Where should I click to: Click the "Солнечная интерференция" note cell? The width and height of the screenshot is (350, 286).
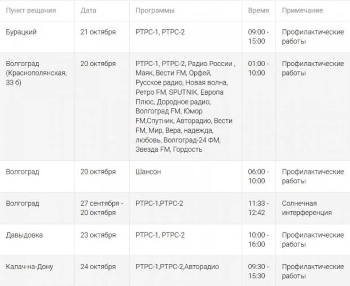[x=307, y=208]
